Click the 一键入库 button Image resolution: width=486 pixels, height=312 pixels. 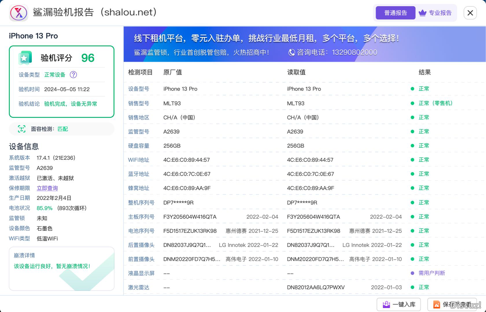pos(399,304)
